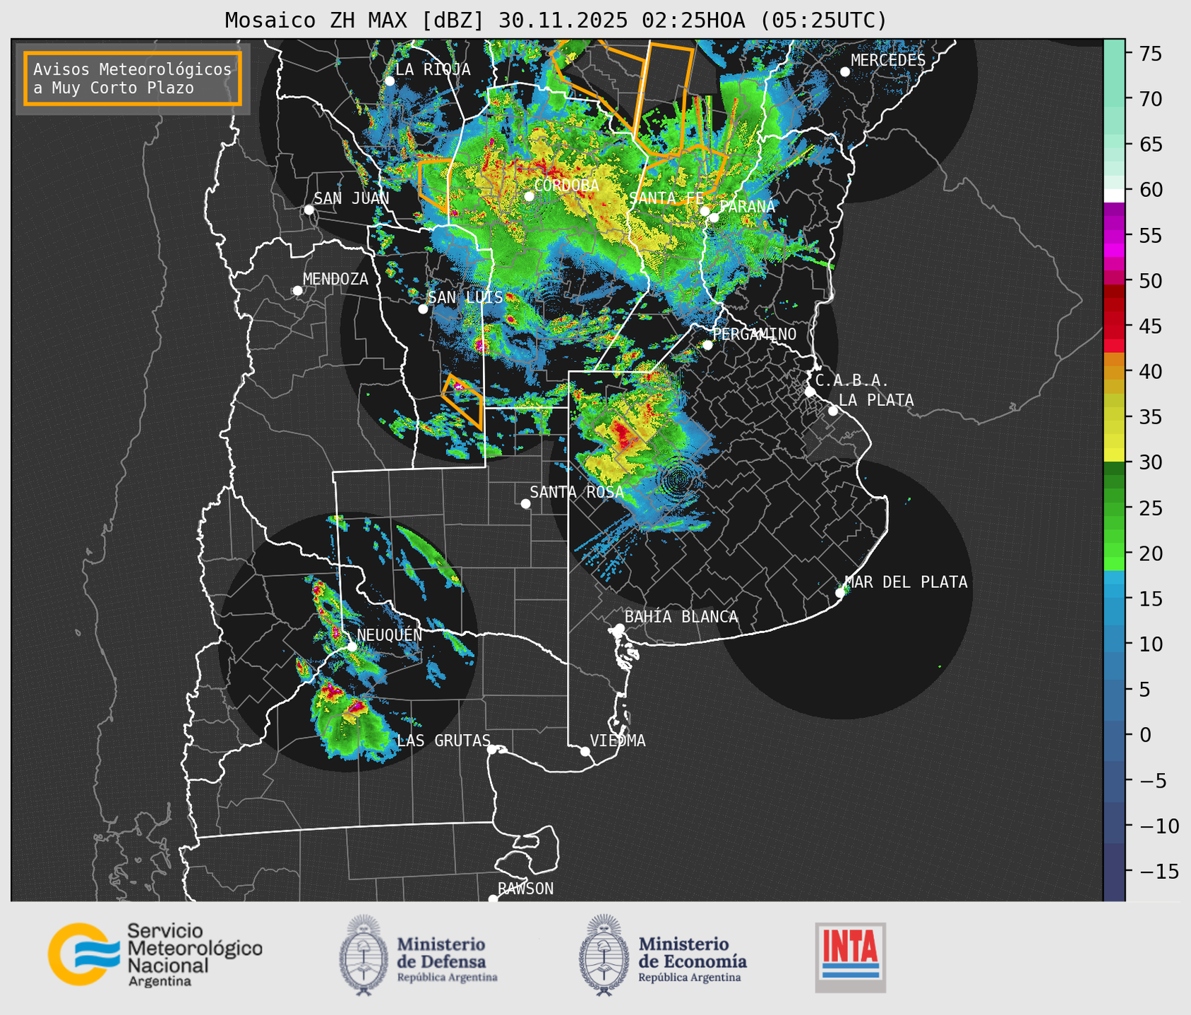Image resolution: width=1191 pixels, height=1015 pixels.
Task: Click the C.A.B.A. marker dot
Action: (810, 392)
